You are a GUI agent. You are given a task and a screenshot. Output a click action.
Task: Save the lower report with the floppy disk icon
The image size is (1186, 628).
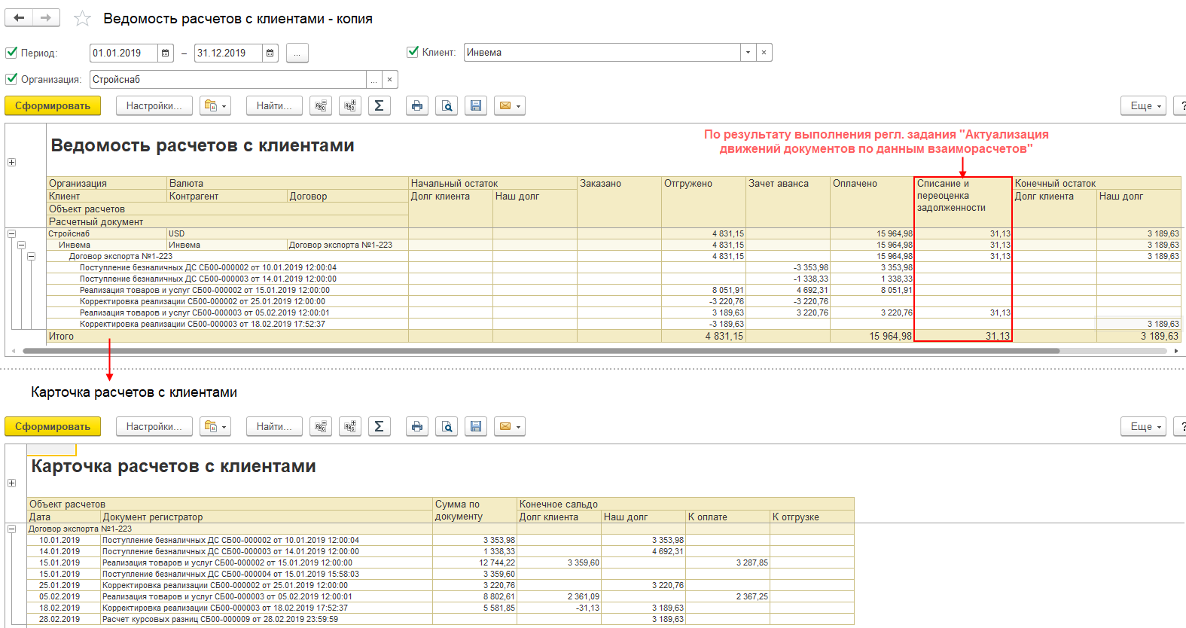click(476, 427)
